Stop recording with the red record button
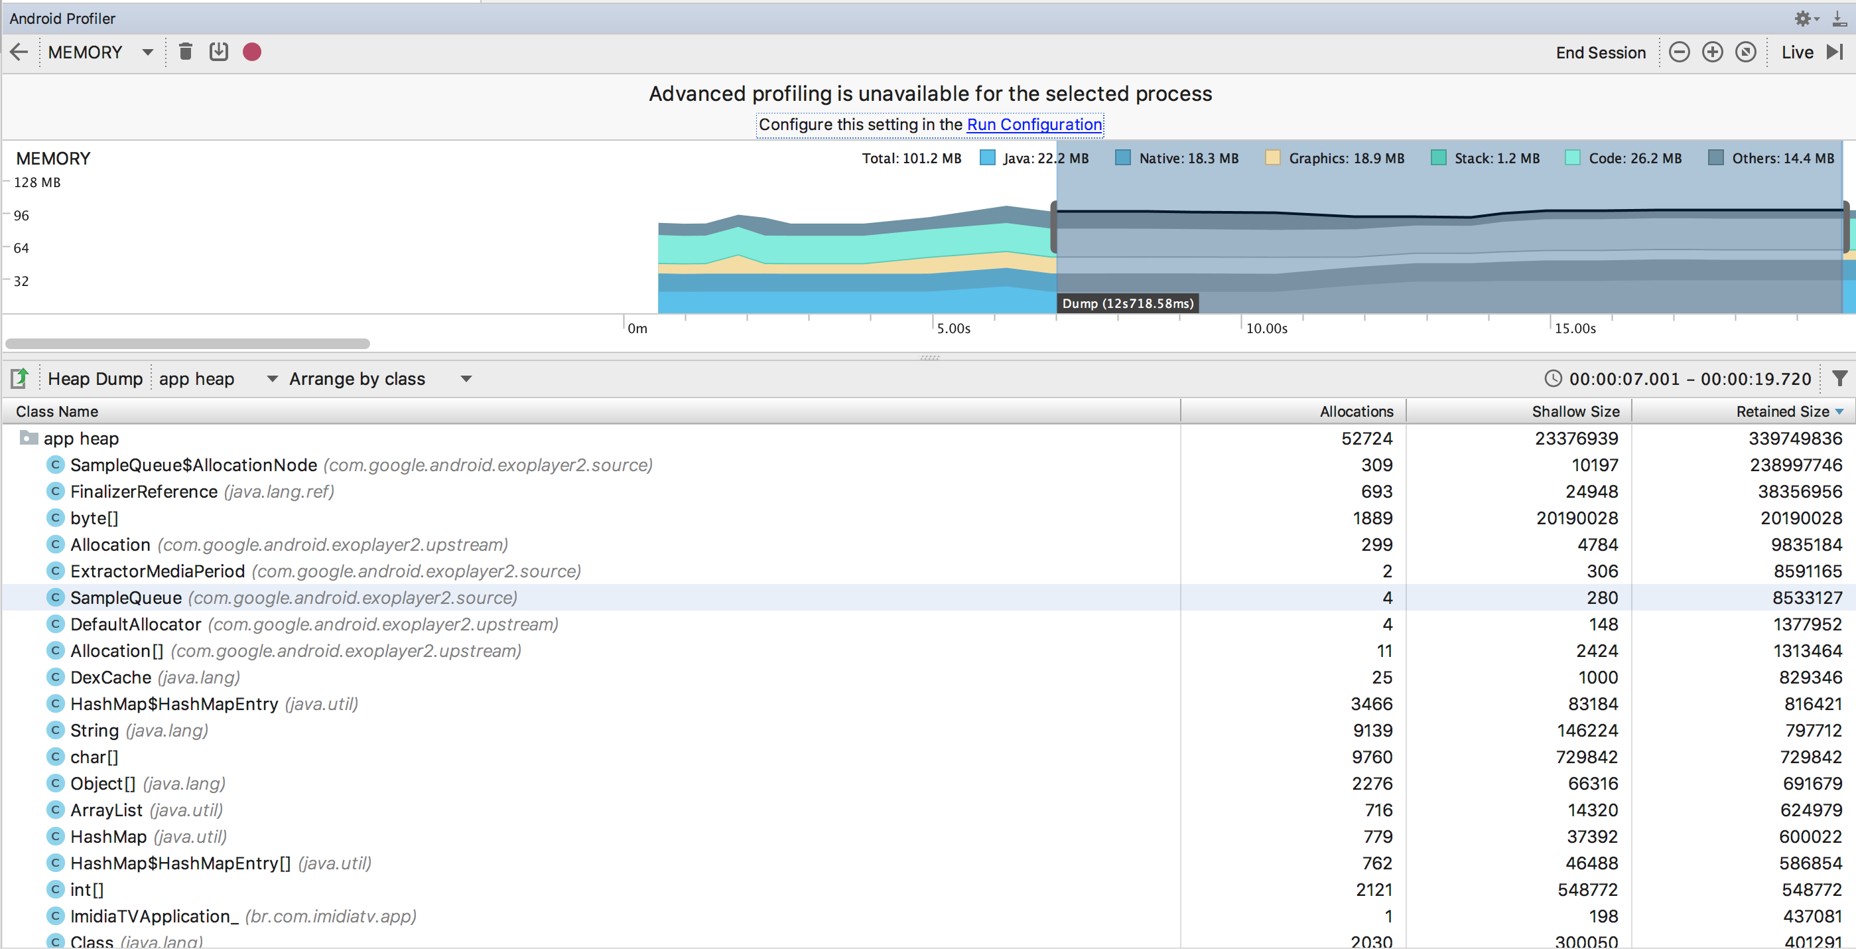This screenshot has width=1856, height=949. coord(251,51)
